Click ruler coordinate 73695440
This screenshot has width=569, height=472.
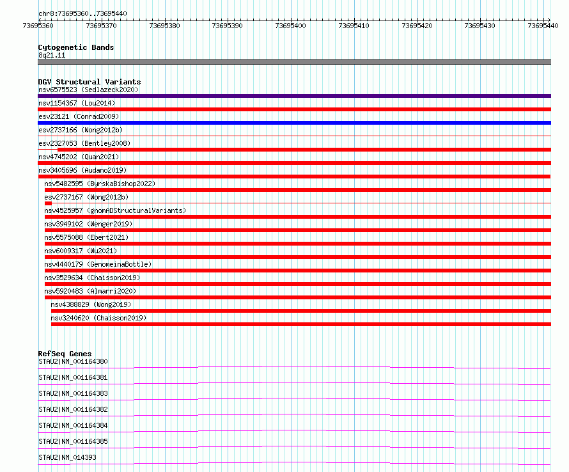click(x=543, y=26)
